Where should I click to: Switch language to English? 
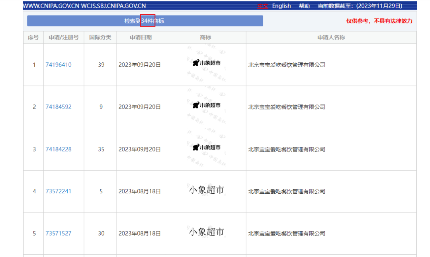click(281, 6)
